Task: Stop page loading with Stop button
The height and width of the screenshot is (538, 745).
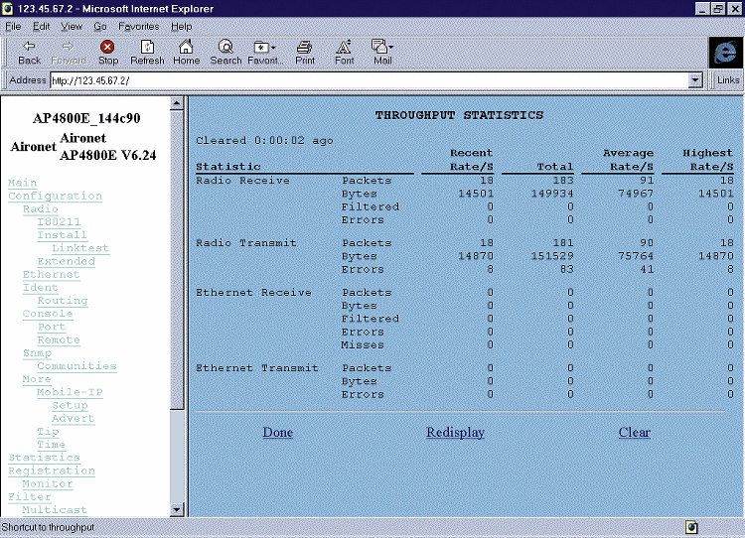Action: coord(108,53)
